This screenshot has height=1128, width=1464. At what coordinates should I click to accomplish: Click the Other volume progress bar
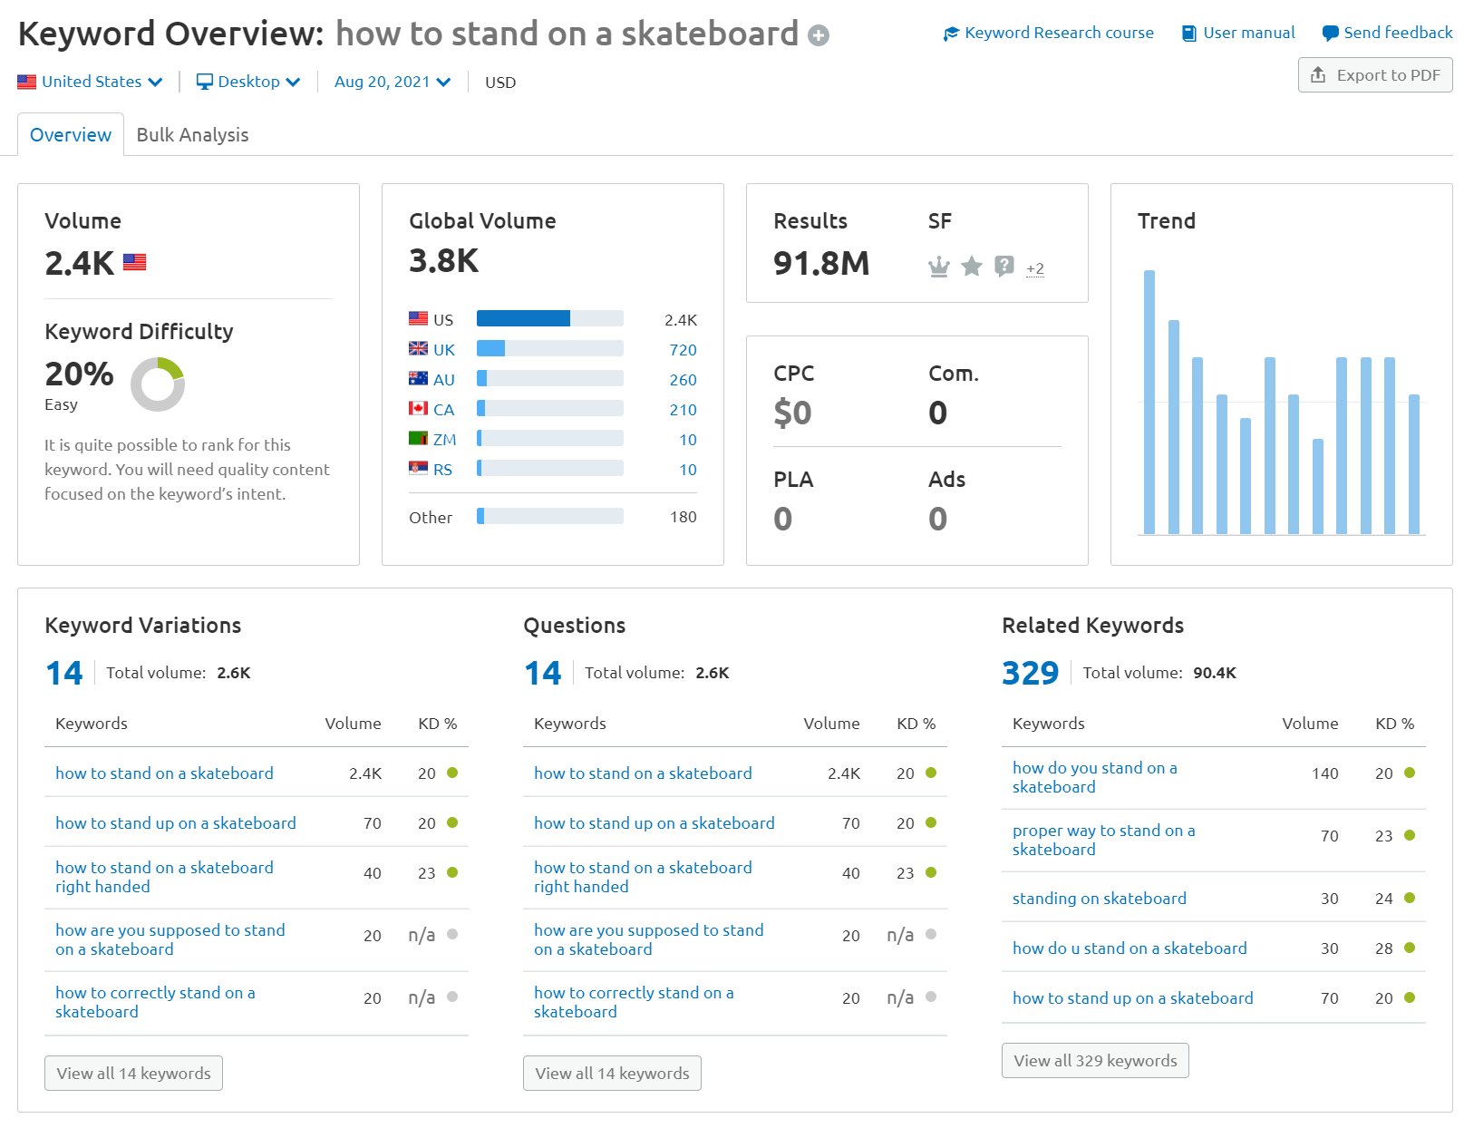point(550,516)
